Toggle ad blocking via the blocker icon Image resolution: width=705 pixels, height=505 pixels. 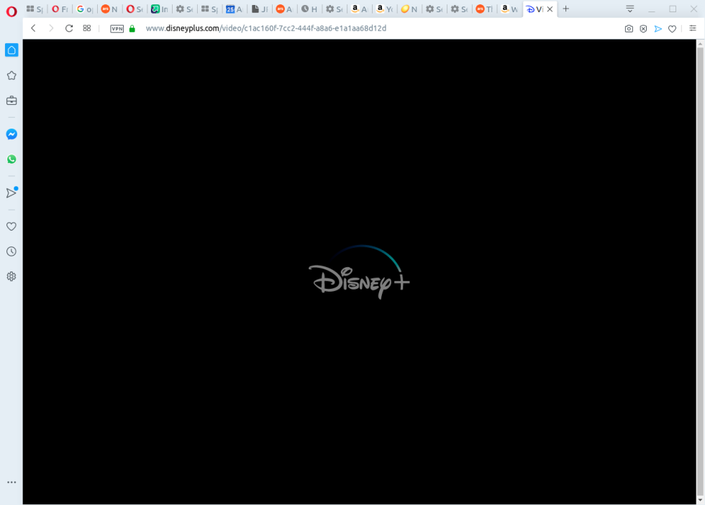coord(642,29)
